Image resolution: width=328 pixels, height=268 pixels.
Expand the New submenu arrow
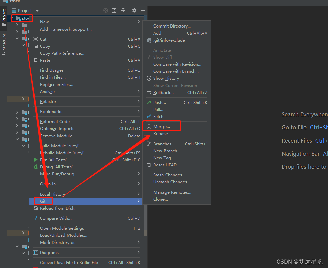click(x=139, y=22)
